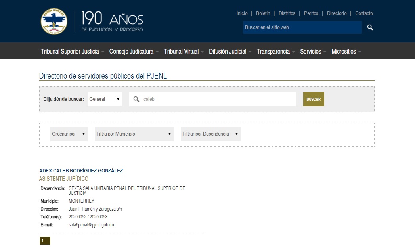Open the General search scope dropdown

[105, 99]
